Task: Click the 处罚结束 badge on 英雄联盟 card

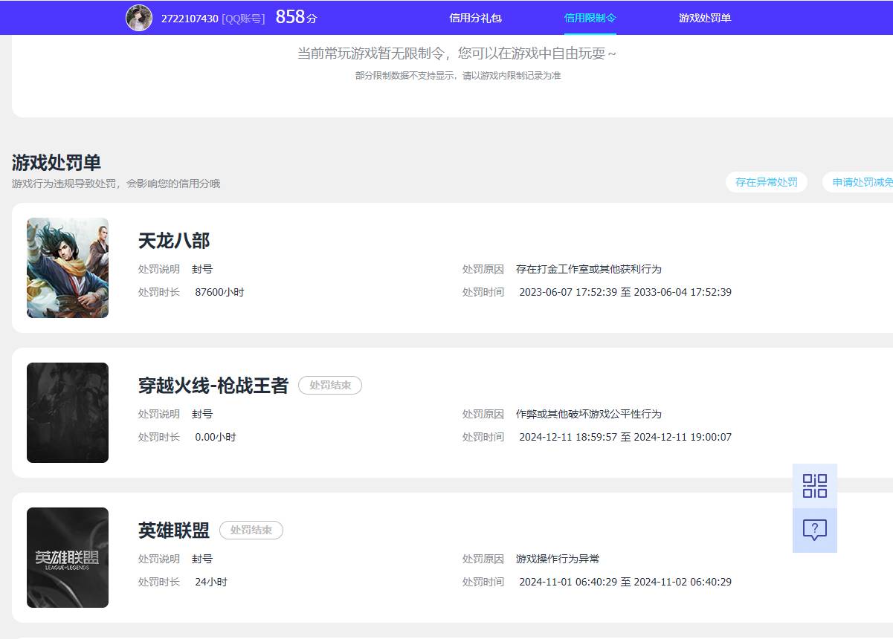Action: (x=251, y=530)
